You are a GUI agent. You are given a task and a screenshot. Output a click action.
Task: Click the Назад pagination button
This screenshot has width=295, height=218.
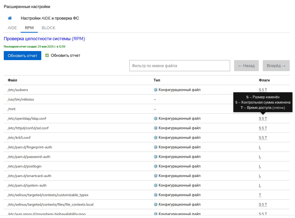point(246,66)
